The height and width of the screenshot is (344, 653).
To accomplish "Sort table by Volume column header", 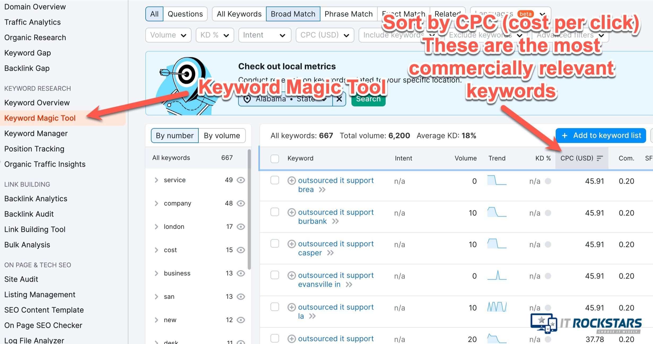I will [465, 158].
